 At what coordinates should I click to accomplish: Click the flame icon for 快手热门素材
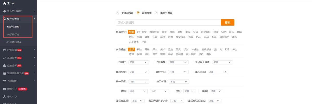[x=5, y=11]
